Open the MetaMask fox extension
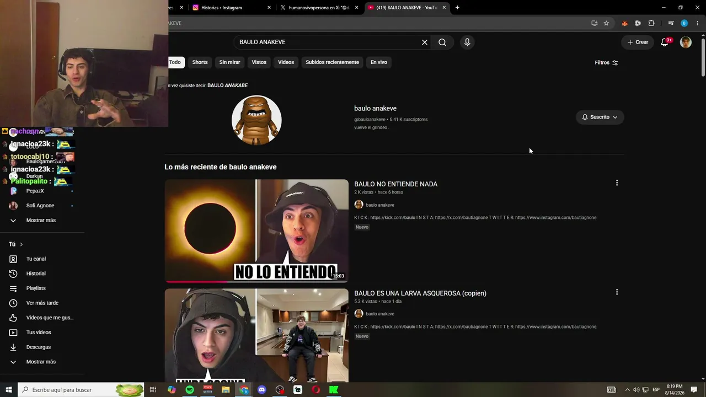 624,23
